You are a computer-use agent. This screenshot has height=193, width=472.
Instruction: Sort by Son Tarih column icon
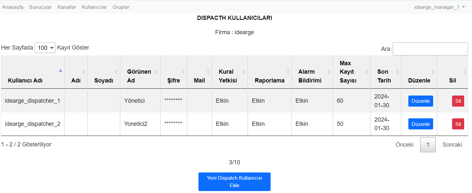(397, 72)
